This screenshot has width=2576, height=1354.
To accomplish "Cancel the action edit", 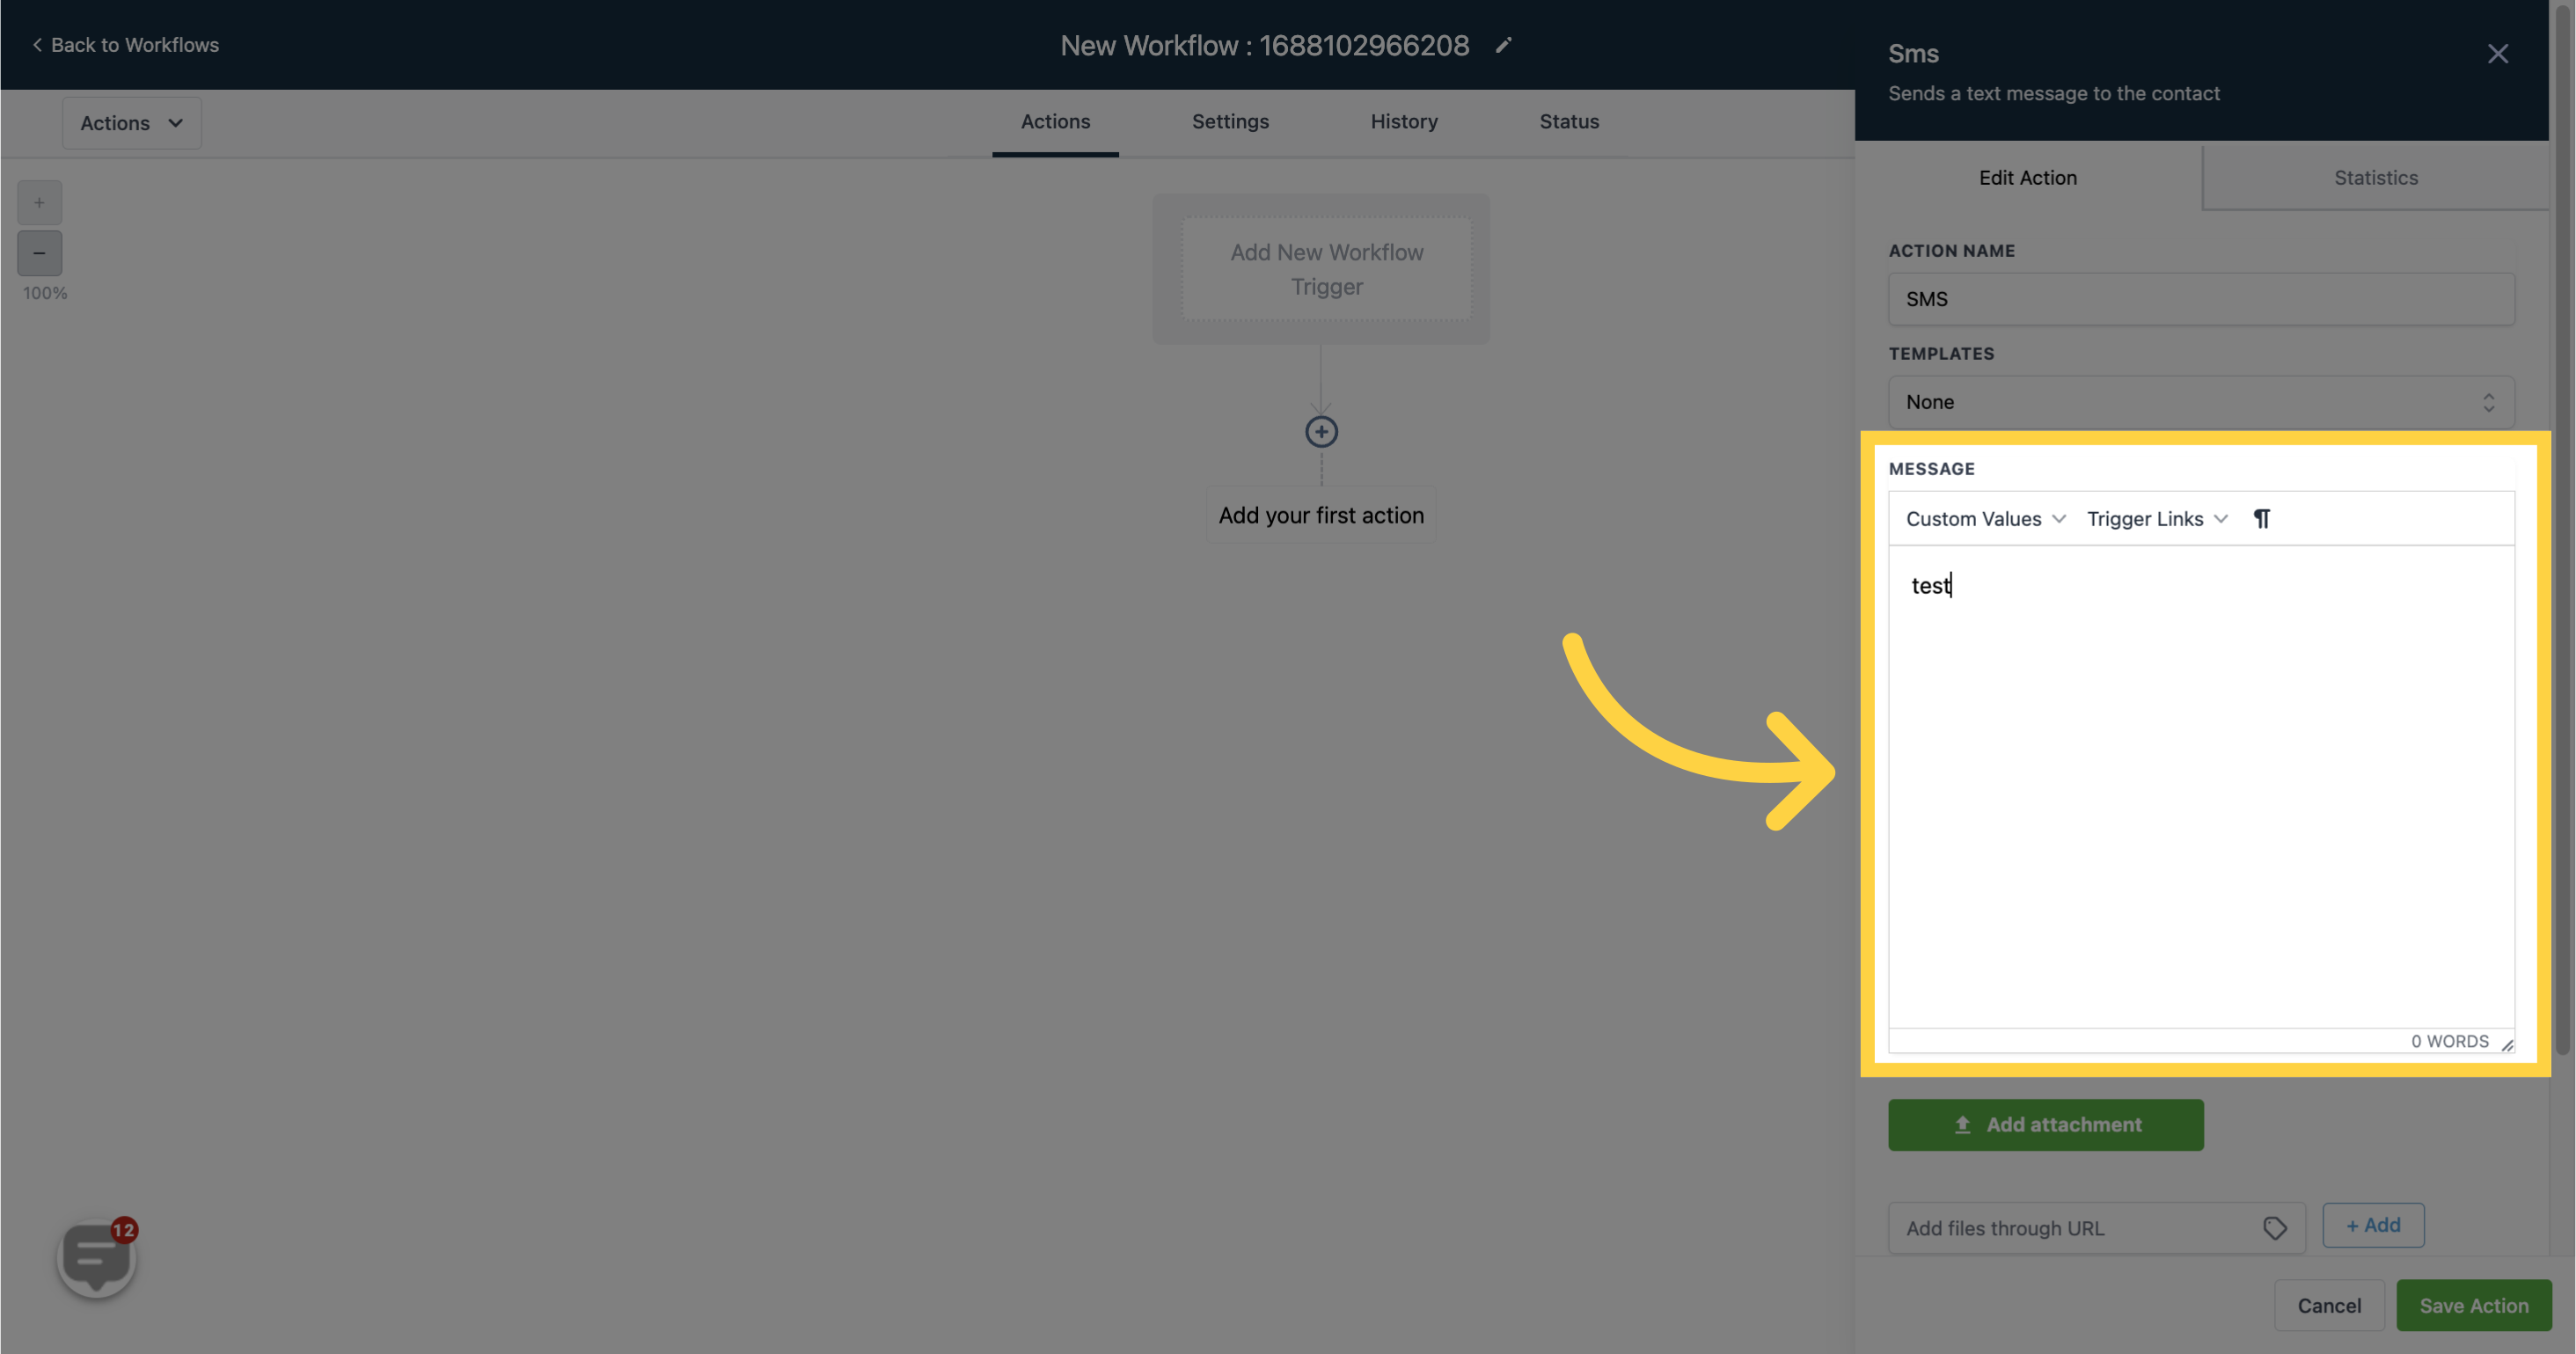I will point(2328,1306).
